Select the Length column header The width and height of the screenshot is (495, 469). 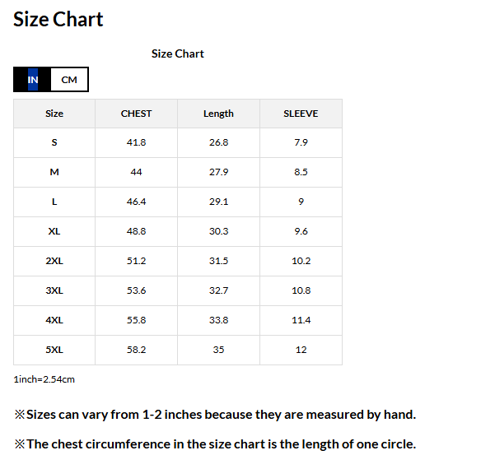(x=218, y=114)
